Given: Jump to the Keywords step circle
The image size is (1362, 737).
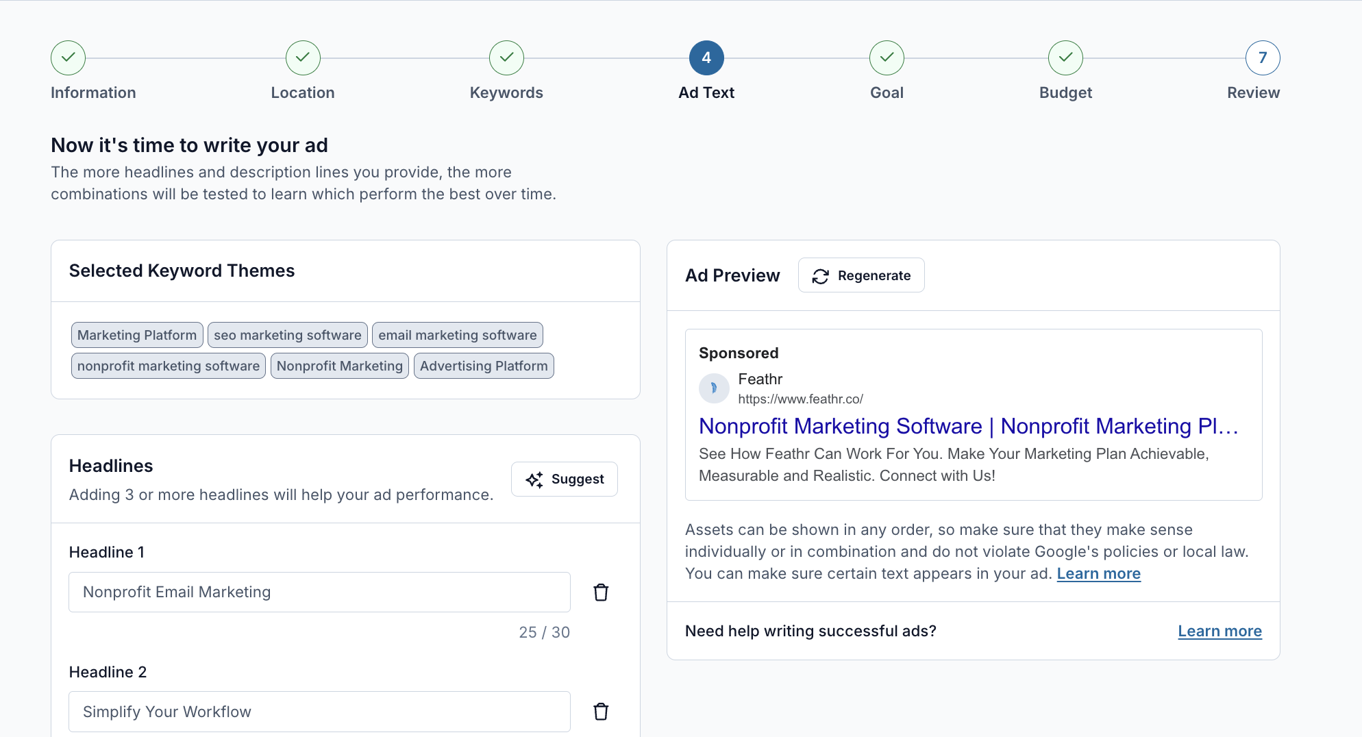Looking at the screenshot, I should [506, 58].
